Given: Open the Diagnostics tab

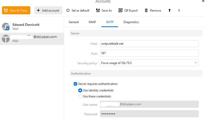Looking at the screenshot, I should 131,22.
